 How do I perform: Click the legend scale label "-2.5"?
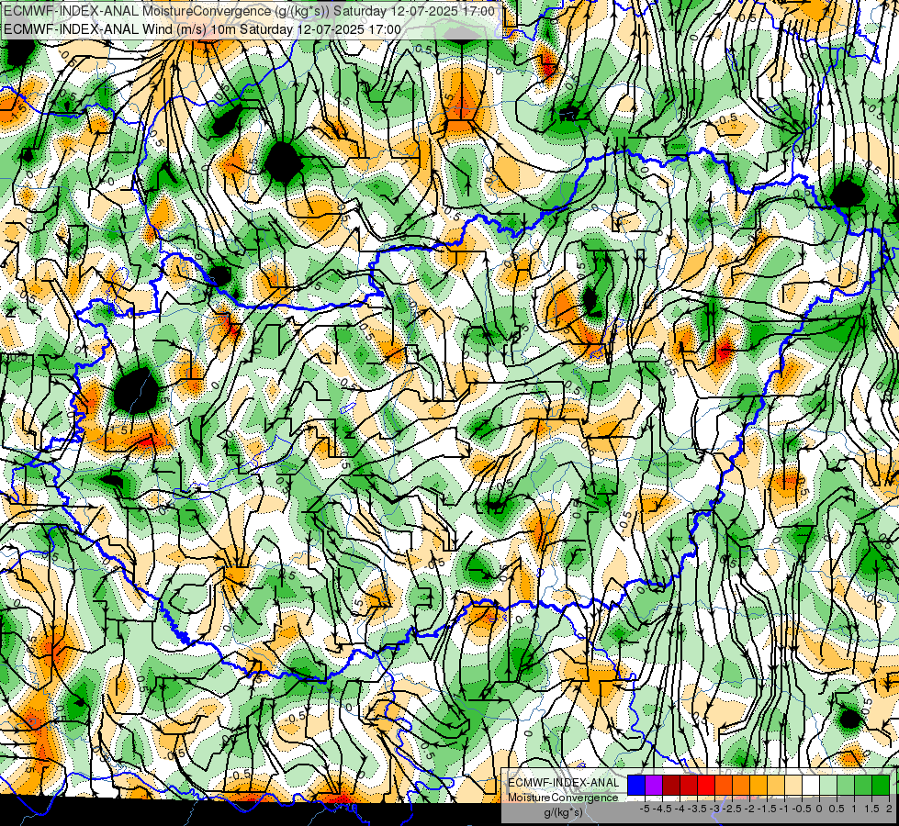(x=732, y=809)
